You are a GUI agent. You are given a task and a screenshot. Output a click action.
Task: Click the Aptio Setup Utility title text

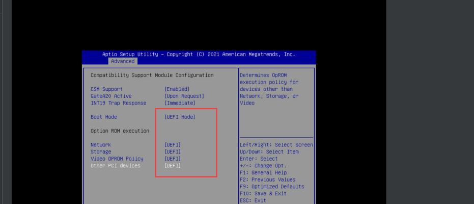(199, 54)
